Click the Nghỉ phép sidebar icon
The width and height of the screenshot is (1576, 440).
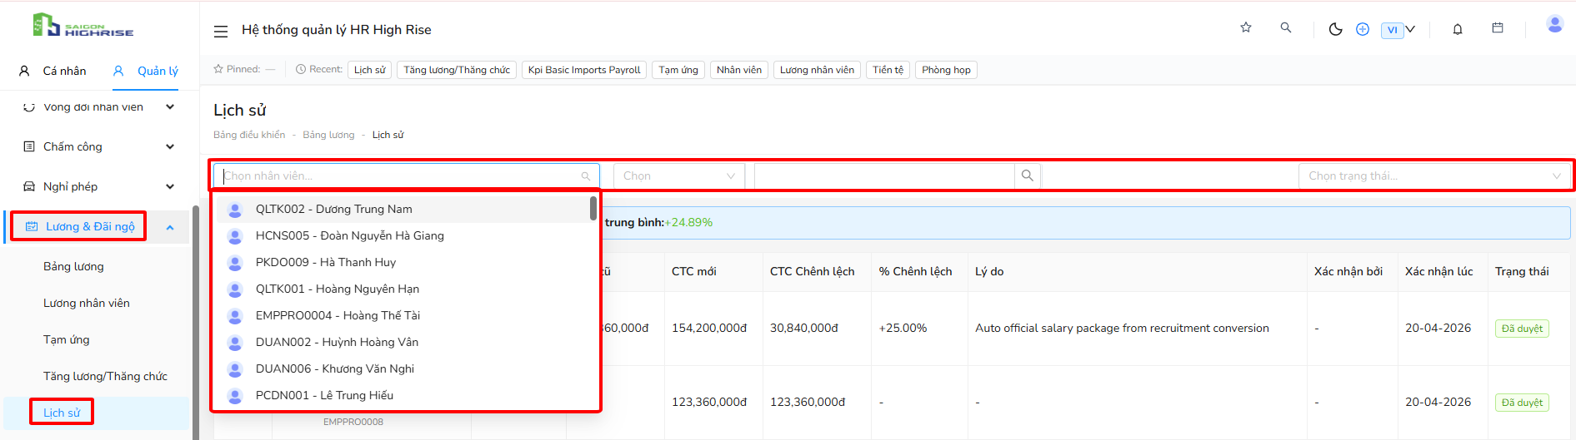(29, 186)
